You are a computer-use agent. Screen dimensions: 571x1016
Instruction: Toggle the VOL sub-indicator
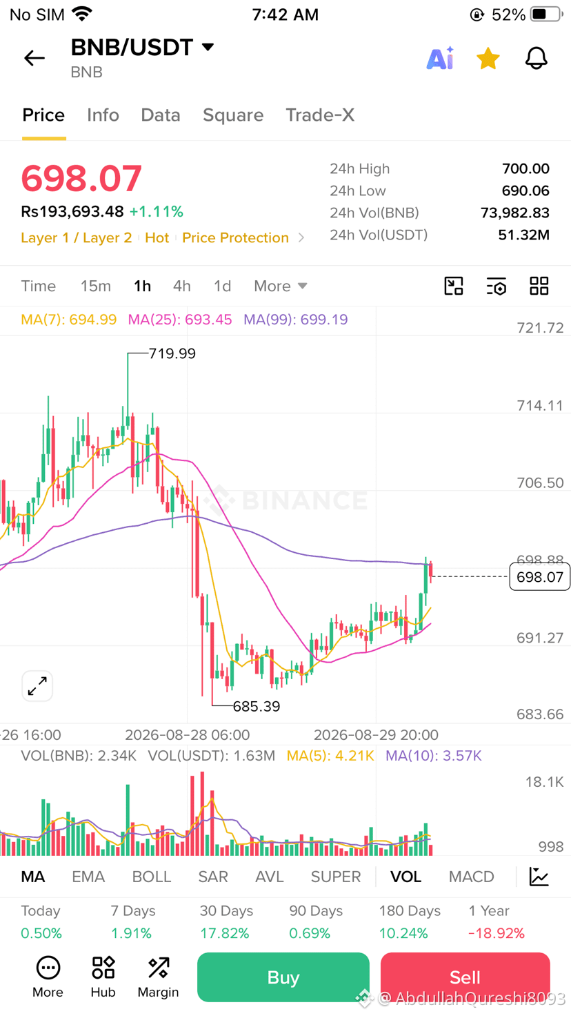click(405, 877)
